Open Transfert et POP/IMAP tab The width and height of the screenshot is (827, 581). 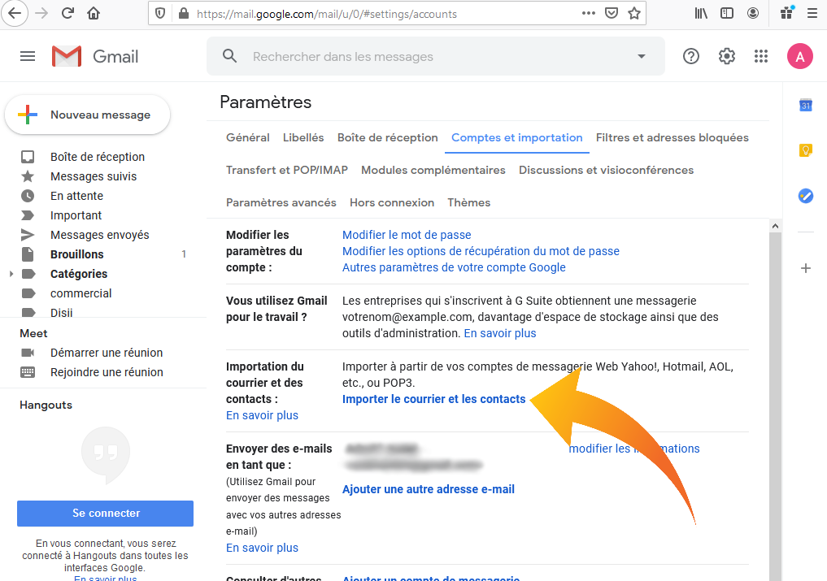(x=287, y=171)
